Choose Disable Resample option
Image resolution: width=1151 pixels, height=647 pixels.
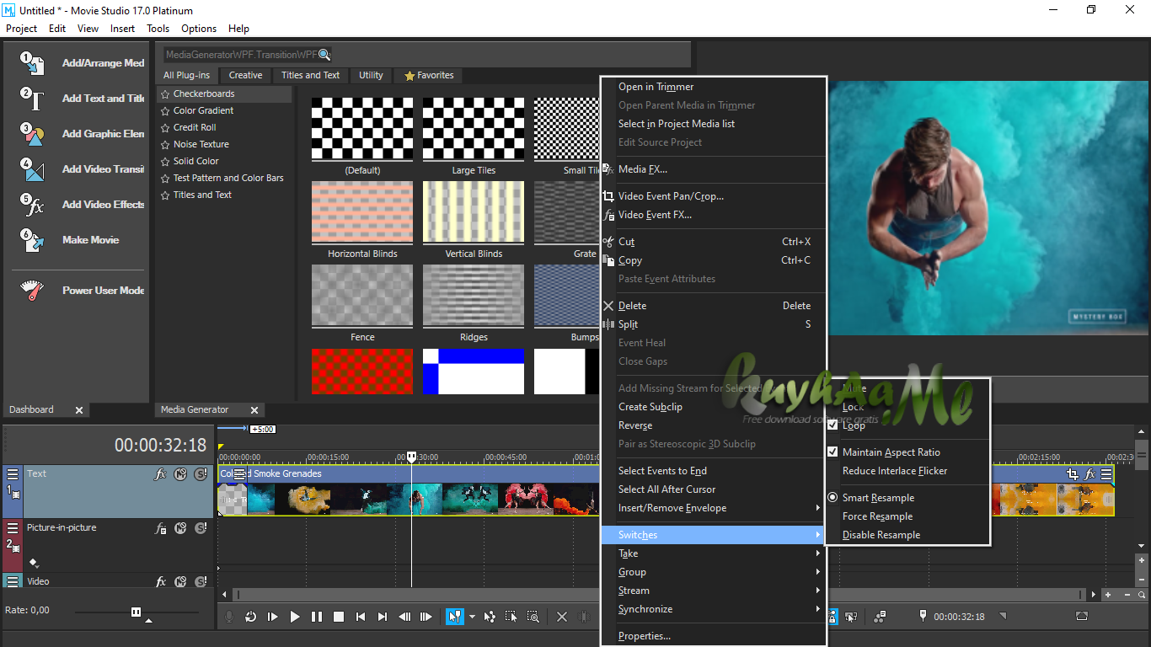[x=907, y=535]
